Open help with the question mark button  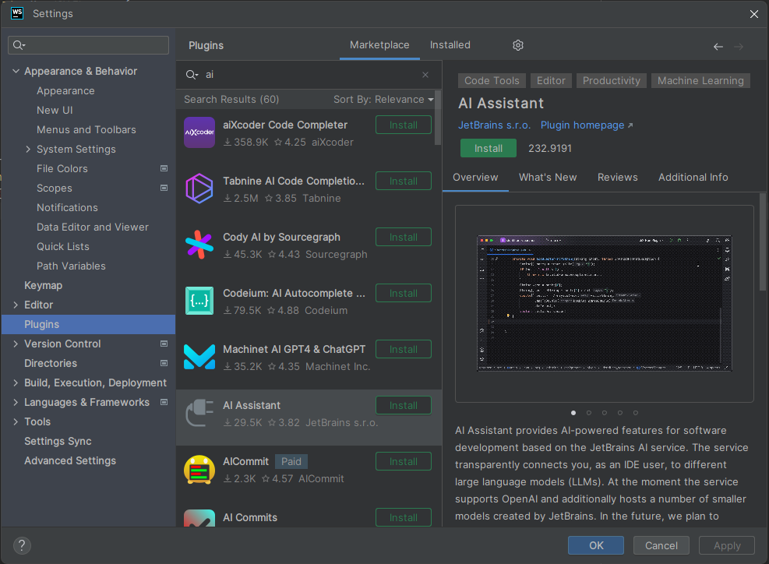pyautogui.click(x=22, y=545)
